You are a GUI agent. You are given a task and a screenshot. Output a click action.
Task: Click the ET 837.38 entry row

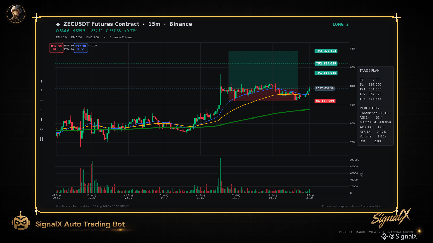[370, 80]
